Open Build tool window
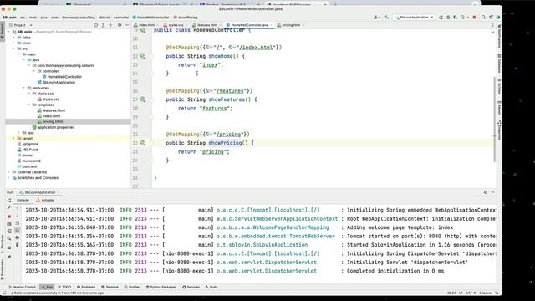This screenshot has height=301, width=535. [x=211, y=287]
